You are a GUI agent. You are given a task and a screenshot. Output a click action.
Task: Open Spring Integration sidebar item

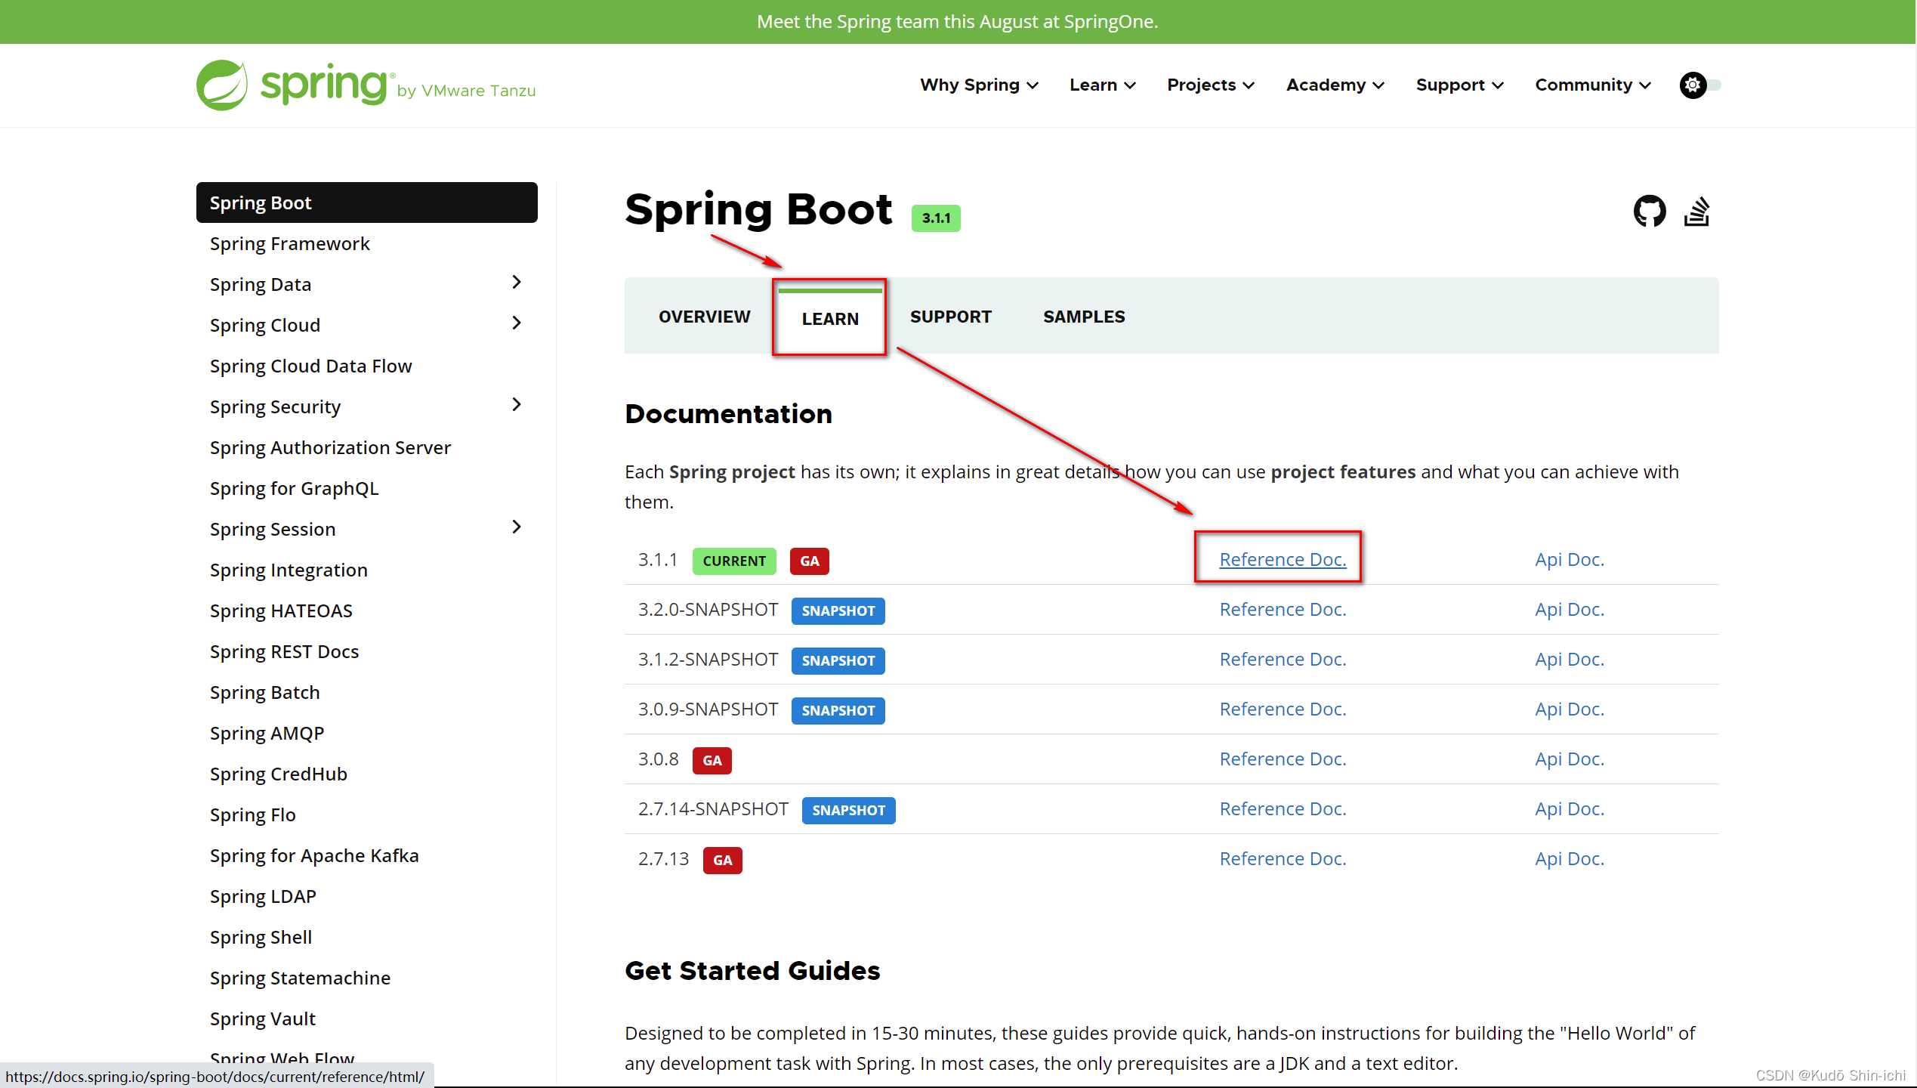(289, 570)
